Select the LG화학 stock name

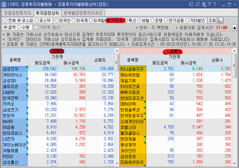(9, 92)
